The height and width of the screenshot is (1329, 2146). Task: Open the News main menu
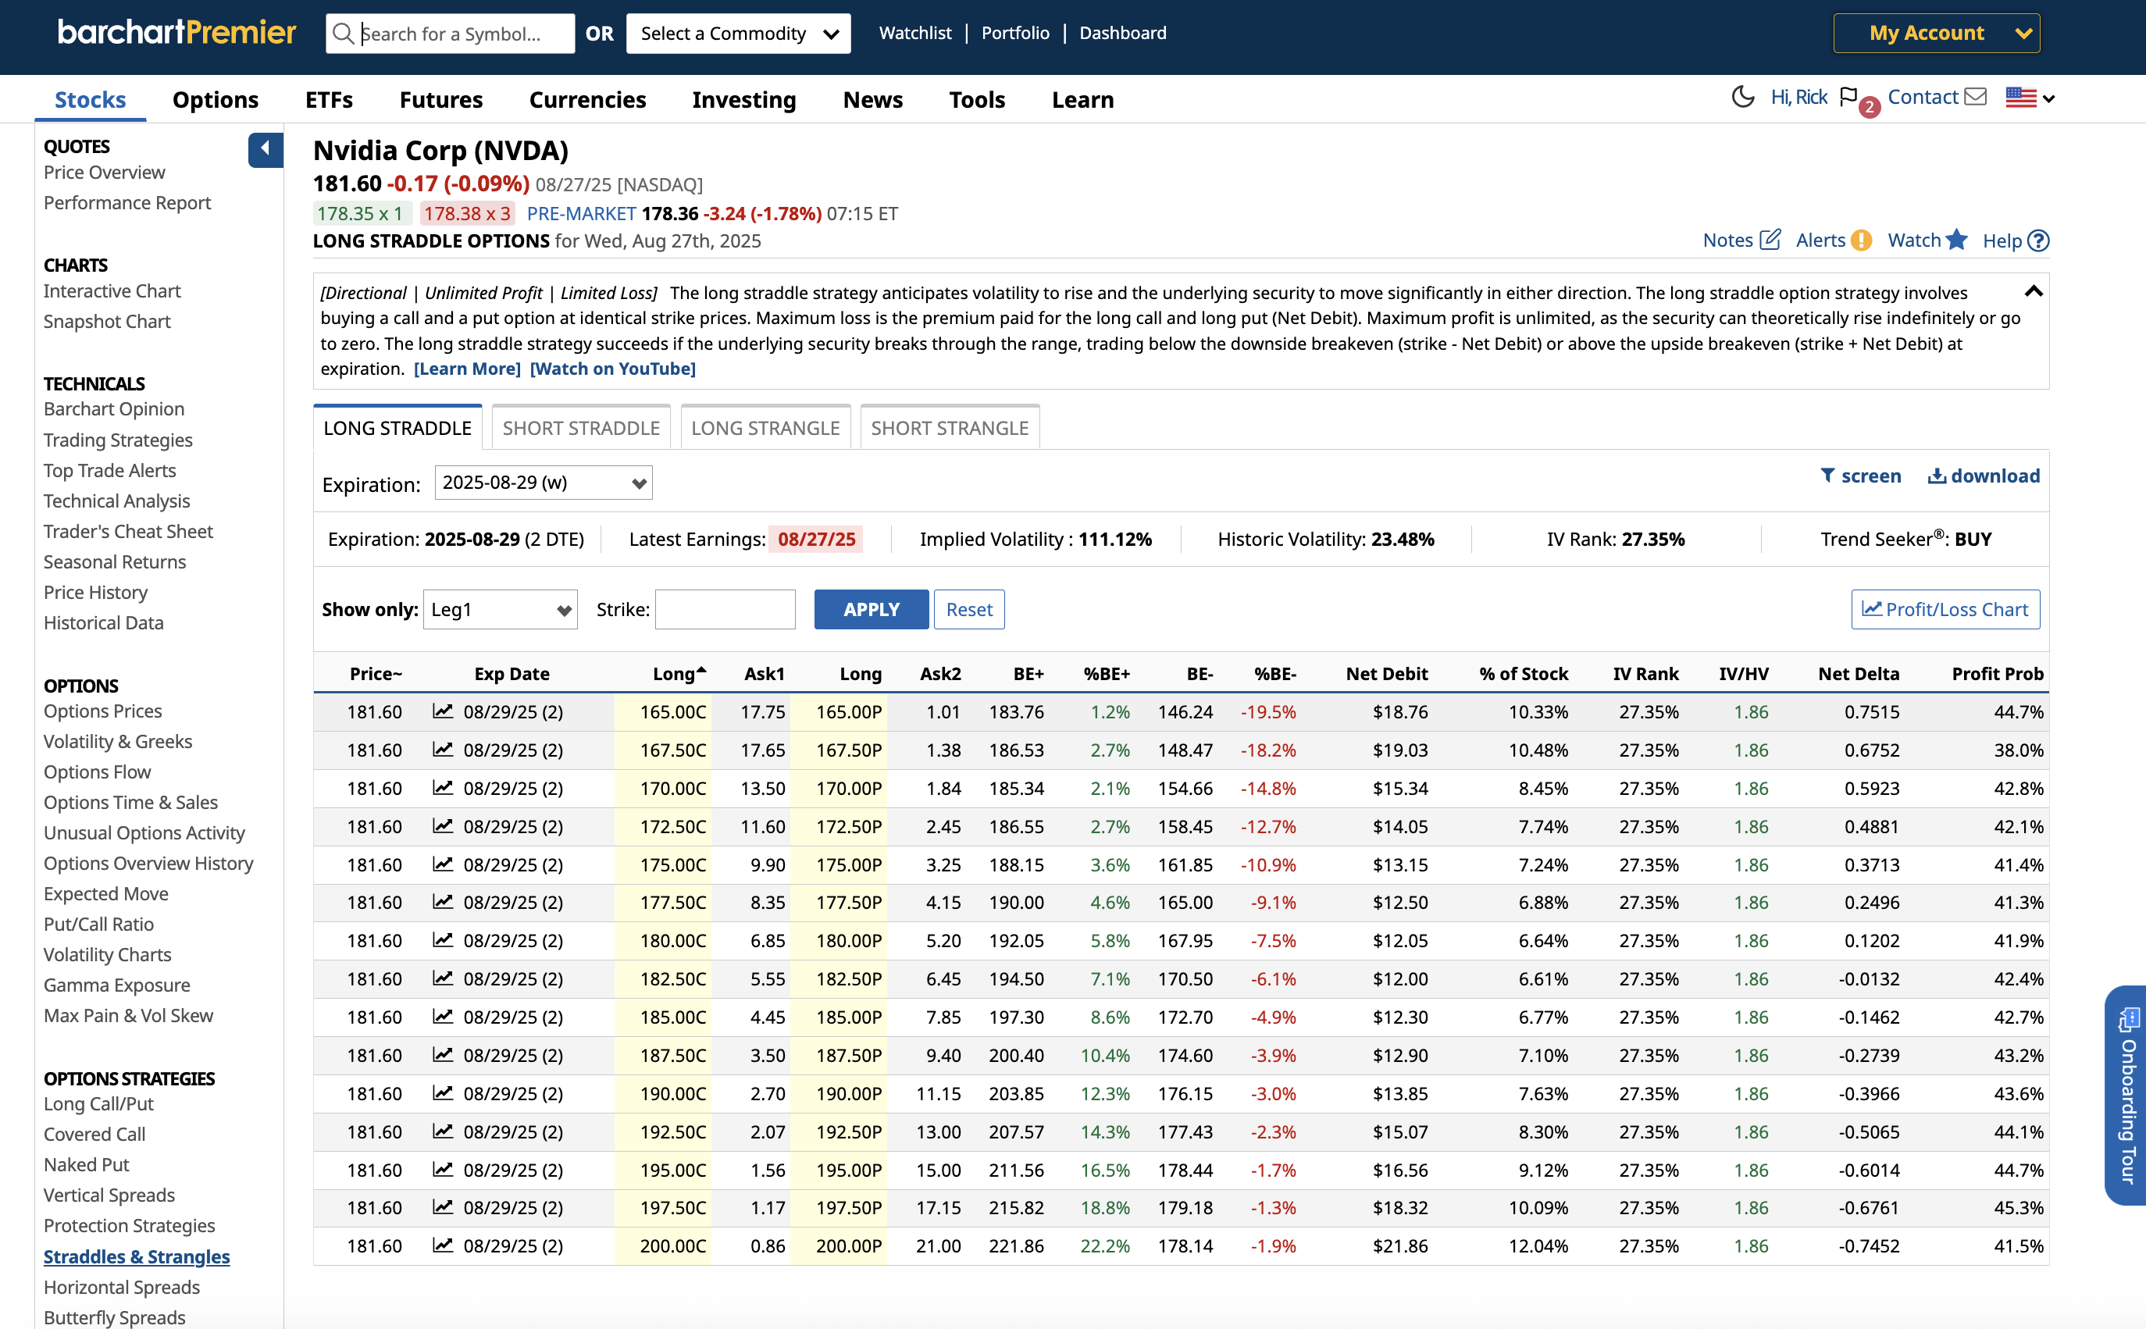point(872,99)
